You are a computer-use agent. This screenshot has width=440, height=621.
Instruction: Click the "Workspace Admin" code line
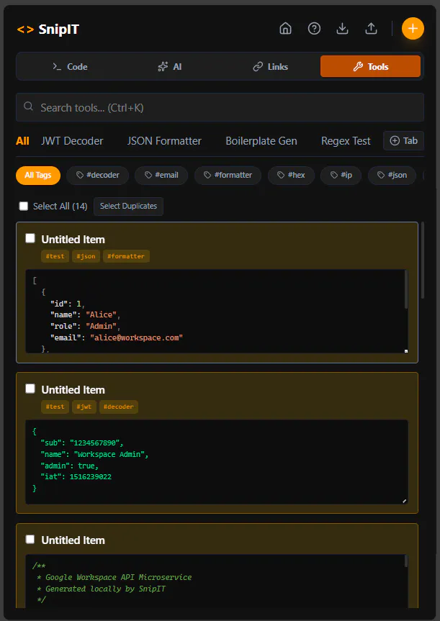click(94, 454)
